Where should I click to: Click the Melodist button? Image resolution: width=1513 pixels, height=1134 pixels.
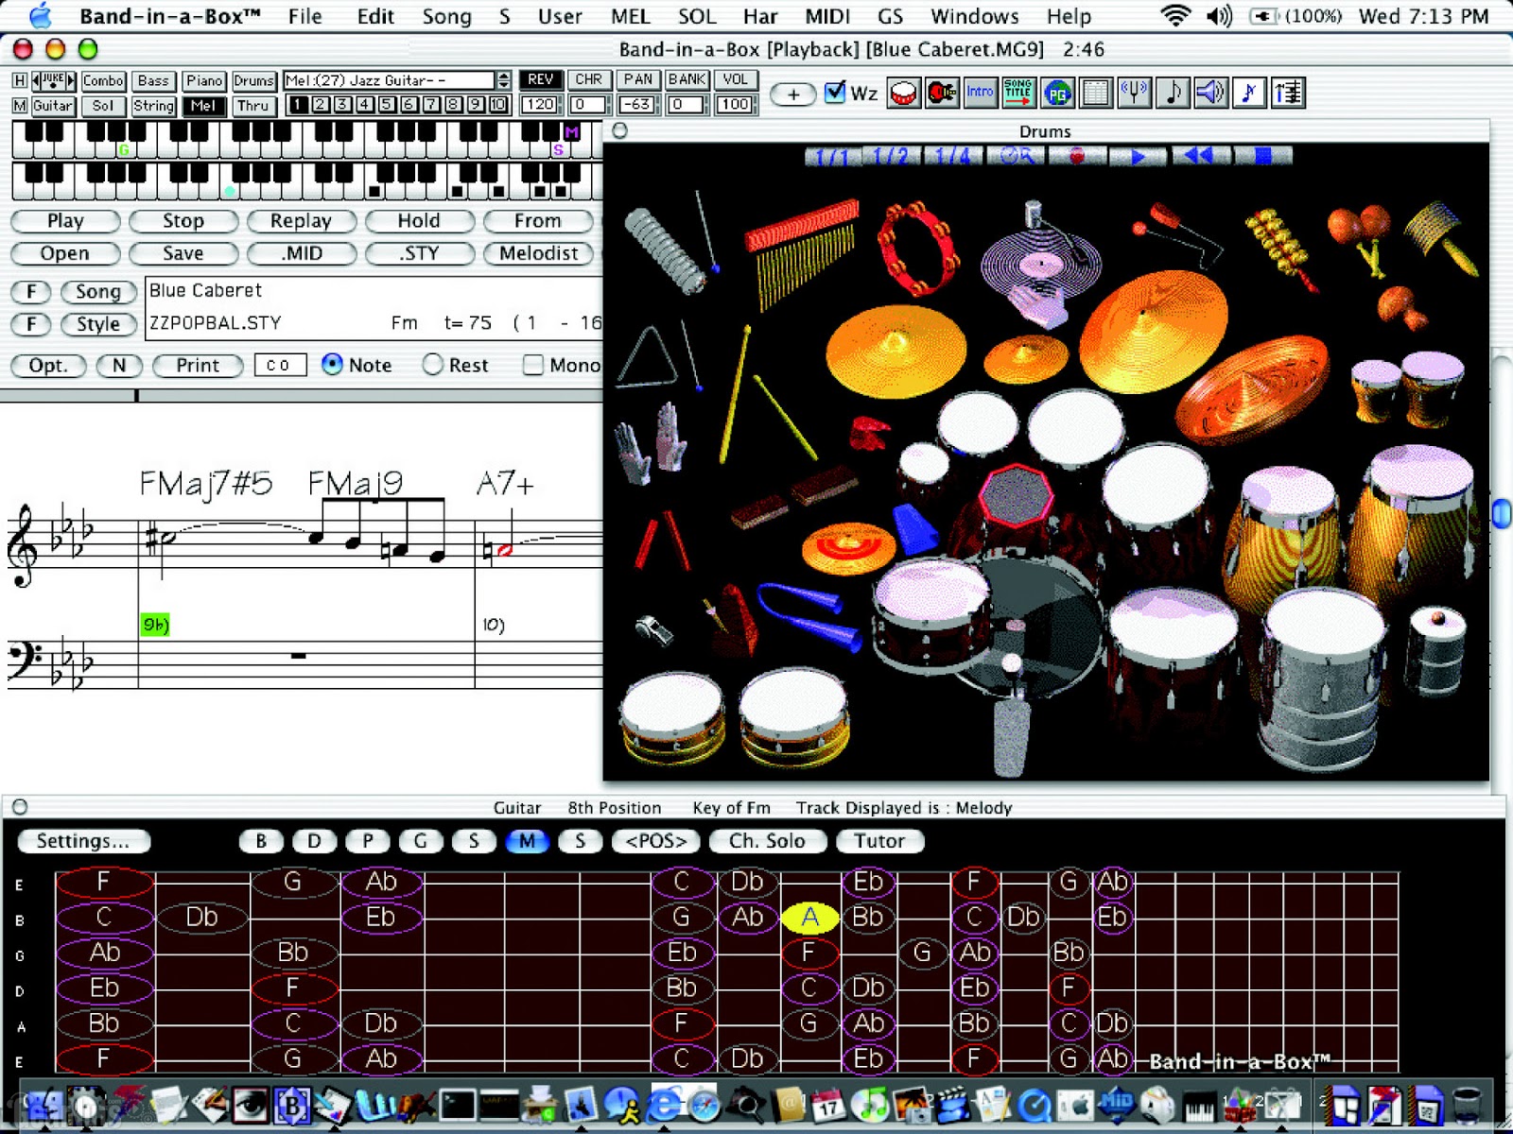538,253
